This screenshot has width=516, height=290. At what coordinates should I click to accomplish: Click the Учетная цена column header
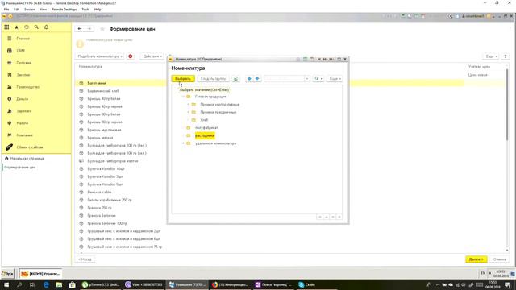point(479,67)
